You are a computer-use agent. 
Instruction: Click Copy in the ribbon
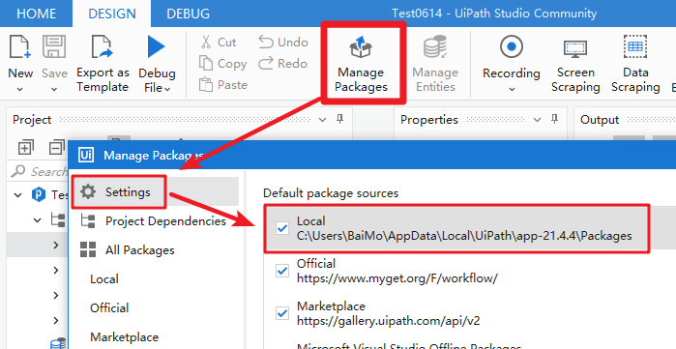(x=222, y=64)
